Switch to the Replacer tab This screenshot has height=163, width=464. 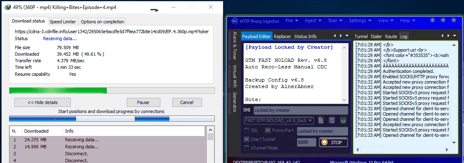pyautogui.click(x=282, y=36)
